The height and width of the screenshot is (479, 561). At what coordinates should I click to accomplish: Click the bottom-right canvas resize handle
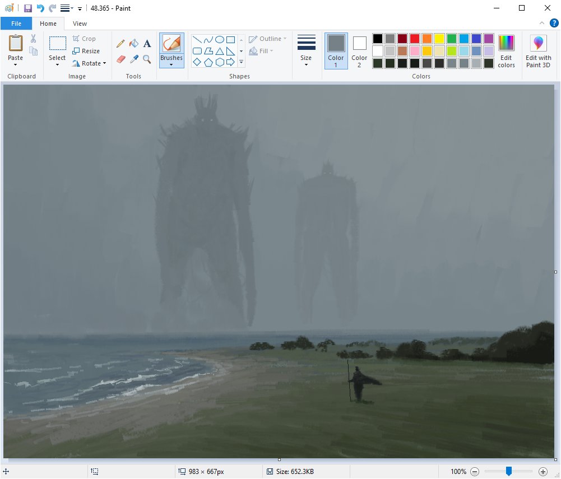tap(555, 460)
